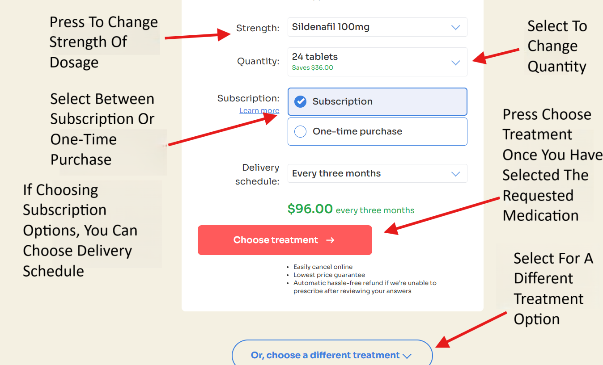Screen dimensions: 603x365
Task: Click the green $96.00 price
Action: click(x=310, y=209)
